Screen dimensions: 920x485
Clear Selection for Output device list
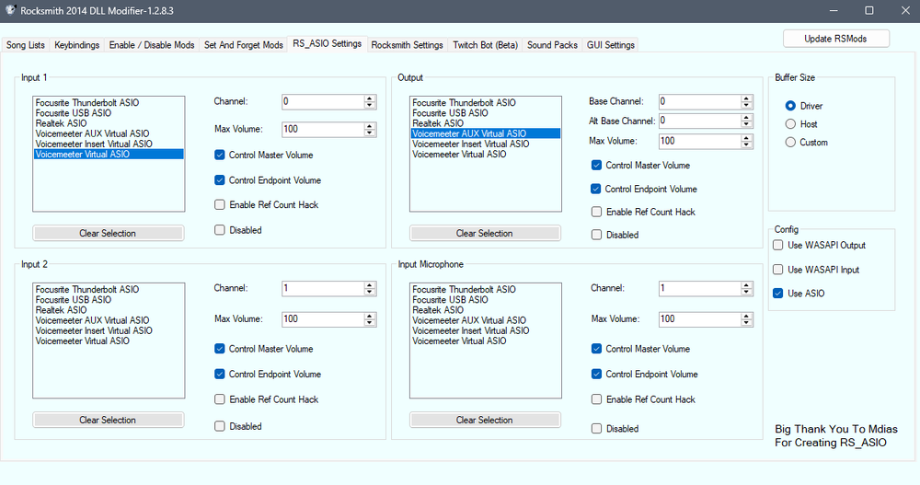point(485,233)
